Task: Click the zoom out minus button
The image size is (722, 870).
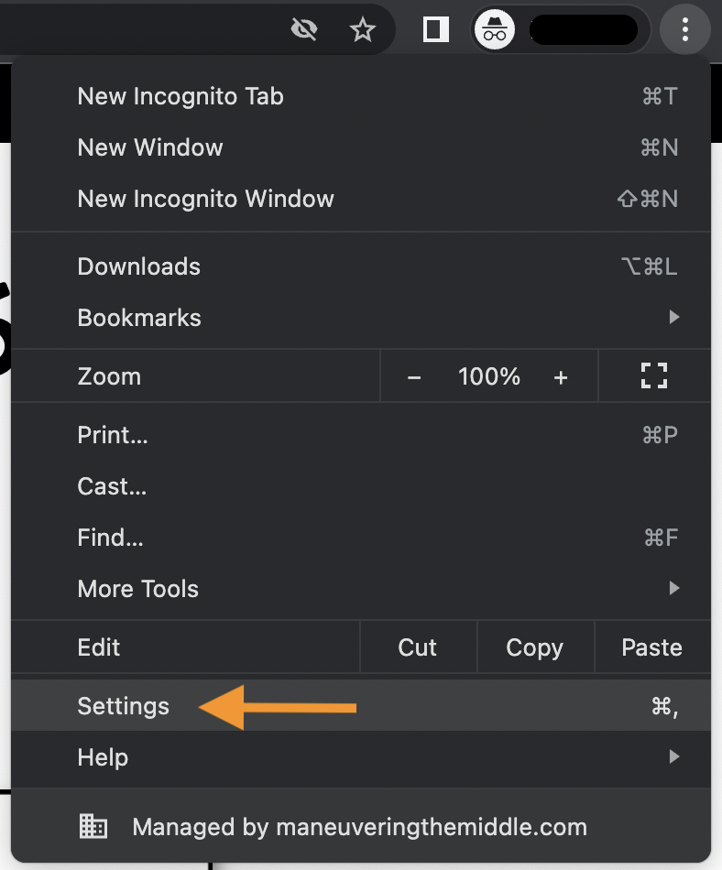Action: pos(414,376)
